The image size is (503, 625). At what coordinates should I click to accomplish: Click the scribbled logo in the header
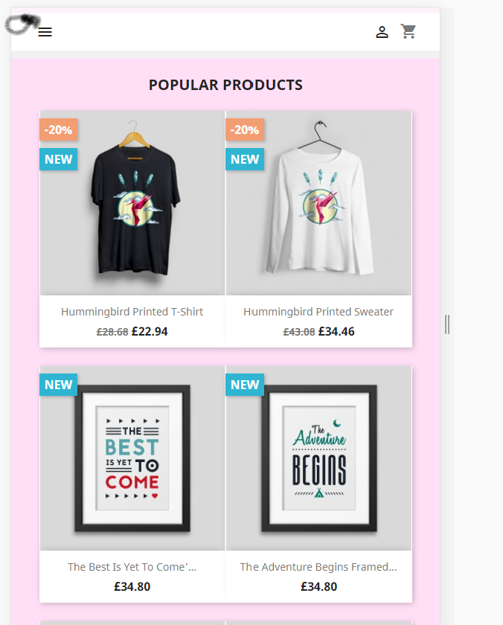[x=23, y=24]
